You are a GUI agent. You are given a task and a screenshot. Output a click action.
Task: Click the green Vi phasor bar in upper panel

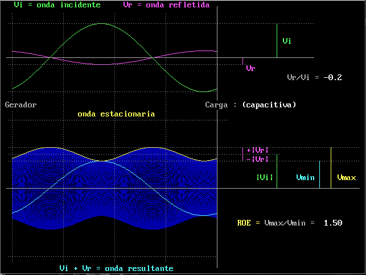click(277, 40)
